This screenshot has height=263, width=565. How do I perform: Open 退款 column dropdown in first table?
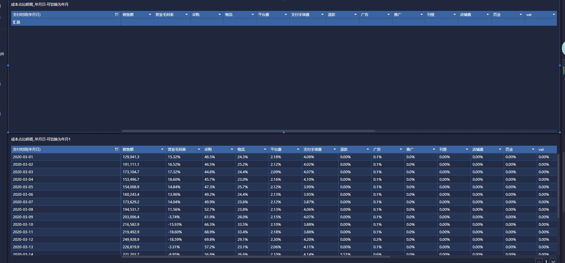pos(356,14)
